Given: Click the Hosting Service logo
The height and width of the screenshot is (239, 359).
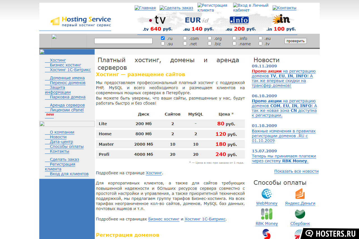Looking at the screenshot, I should [x=80, y=21].
